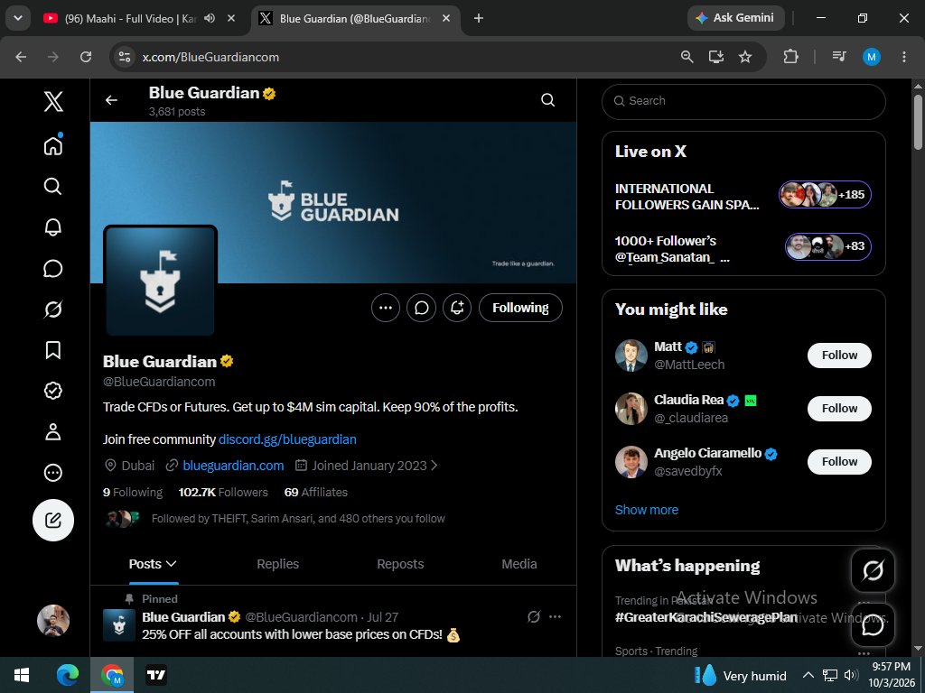The image size is (925, 693).
Task: Open the pinned post's more options menu
Action: coord(556,617)
